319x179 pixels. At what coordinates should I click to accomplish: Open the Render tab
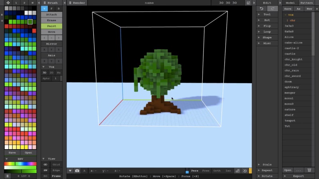pos(77,3)
